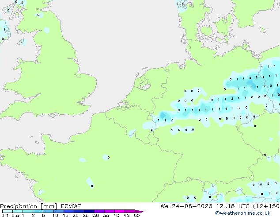280x217 pixels.
Task: Pick the 30–35 mm purple swatch
Action: coord(99,211)
